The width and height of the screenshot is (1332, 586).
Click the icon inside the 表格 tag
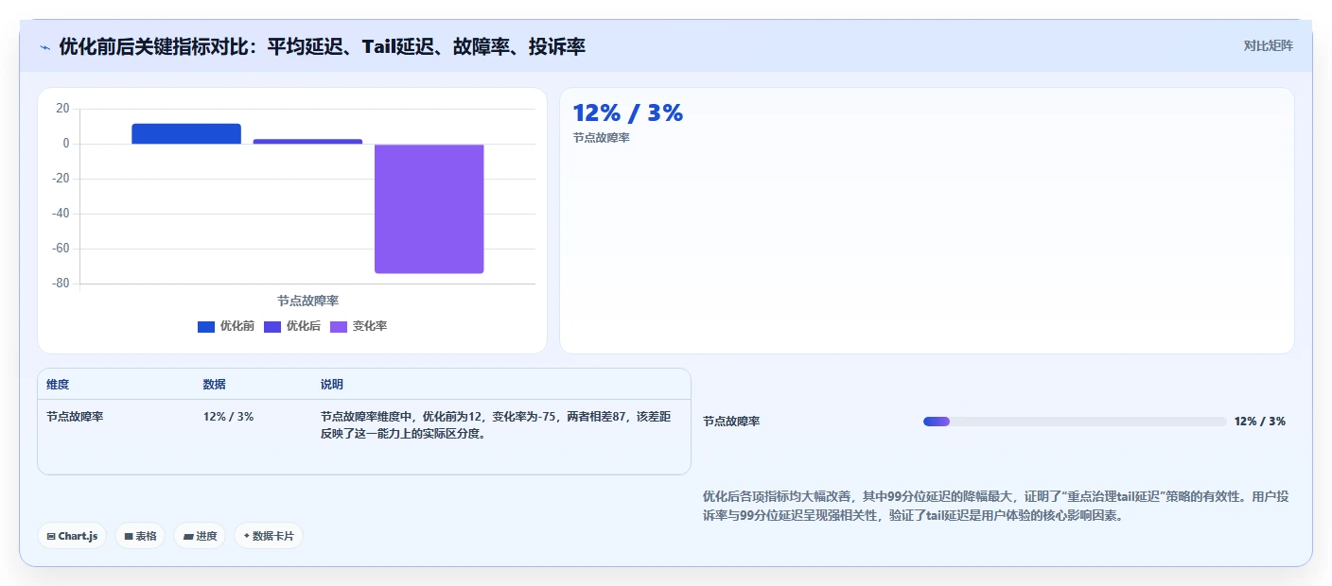pyautogui.click(x=129, y=536)
